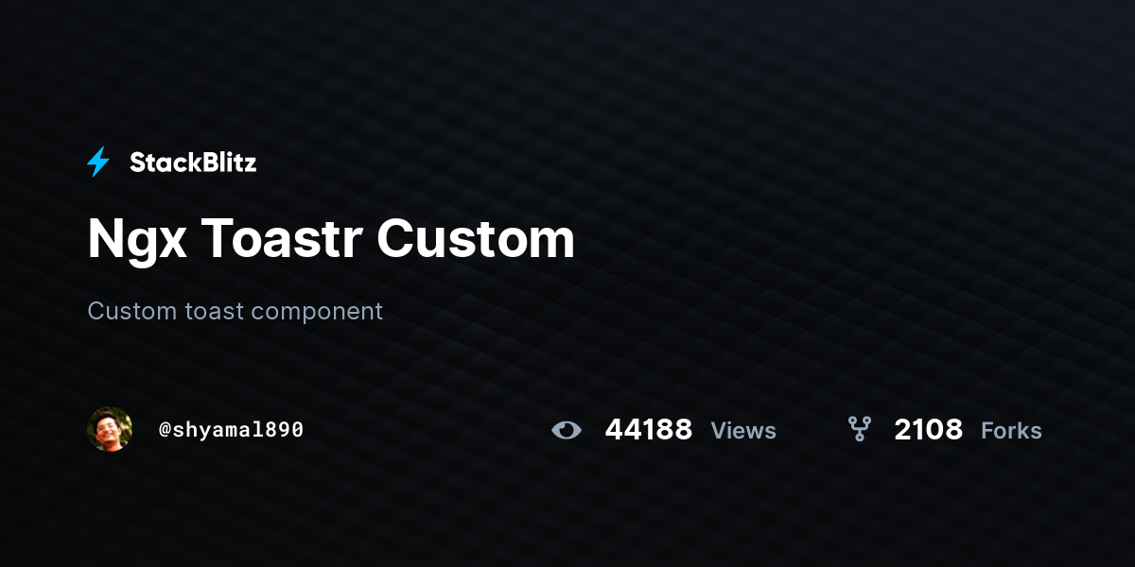
Task: Click the @ symbol before shyamal890
Action: click(165, 430)
